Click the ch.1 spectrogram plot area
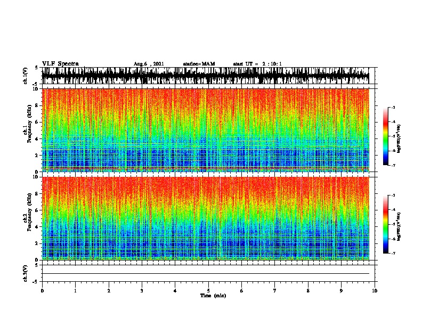The width and height of the screenshot is (422, 326). (x=205, y=130)
